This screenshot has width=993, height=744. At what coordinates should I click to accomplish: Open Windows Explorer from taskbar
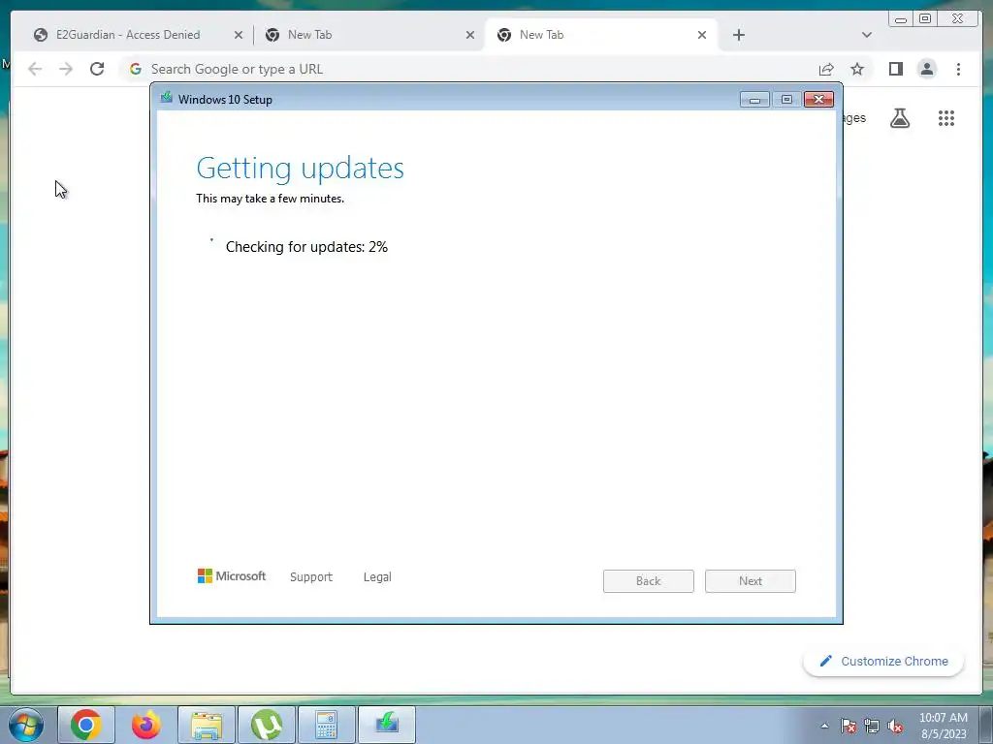tap(207, 725)
